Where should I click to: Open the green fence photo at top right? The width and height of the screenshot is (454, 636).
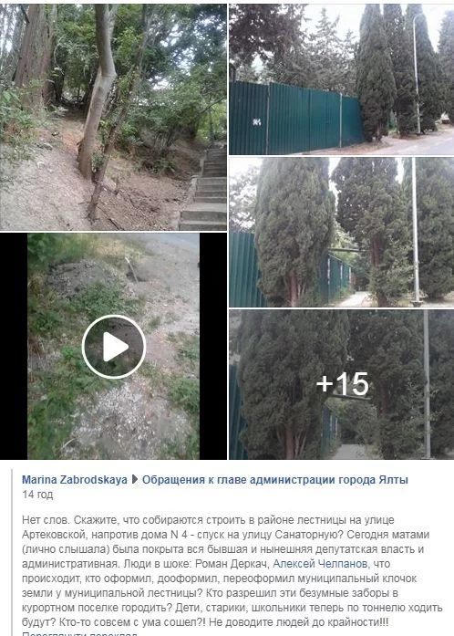point(341,79)
